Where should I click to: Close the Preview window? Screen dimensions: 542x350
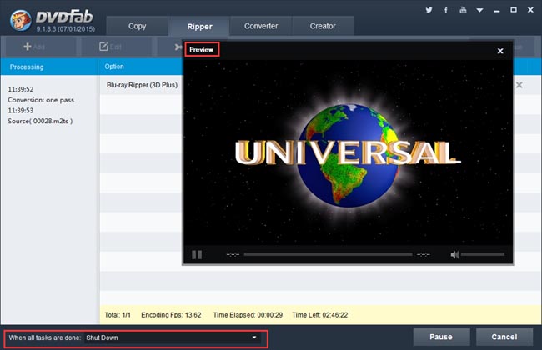point(500,51)
